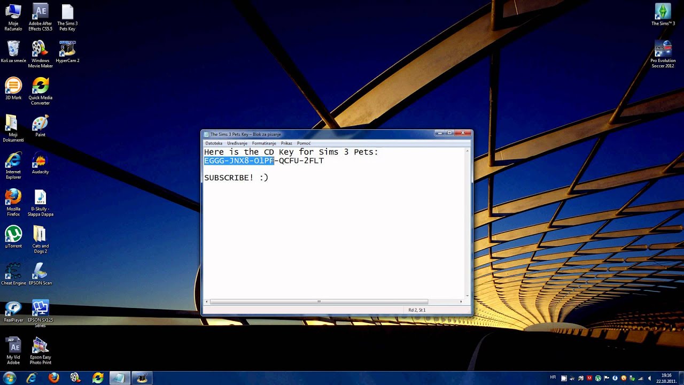
Task: Launch Mozilla Firefox from the taskbar
Action: (54, 378)
